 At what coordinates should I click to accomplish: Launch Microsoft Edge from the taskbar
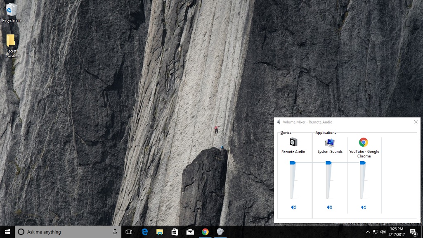tap(145, 232)
